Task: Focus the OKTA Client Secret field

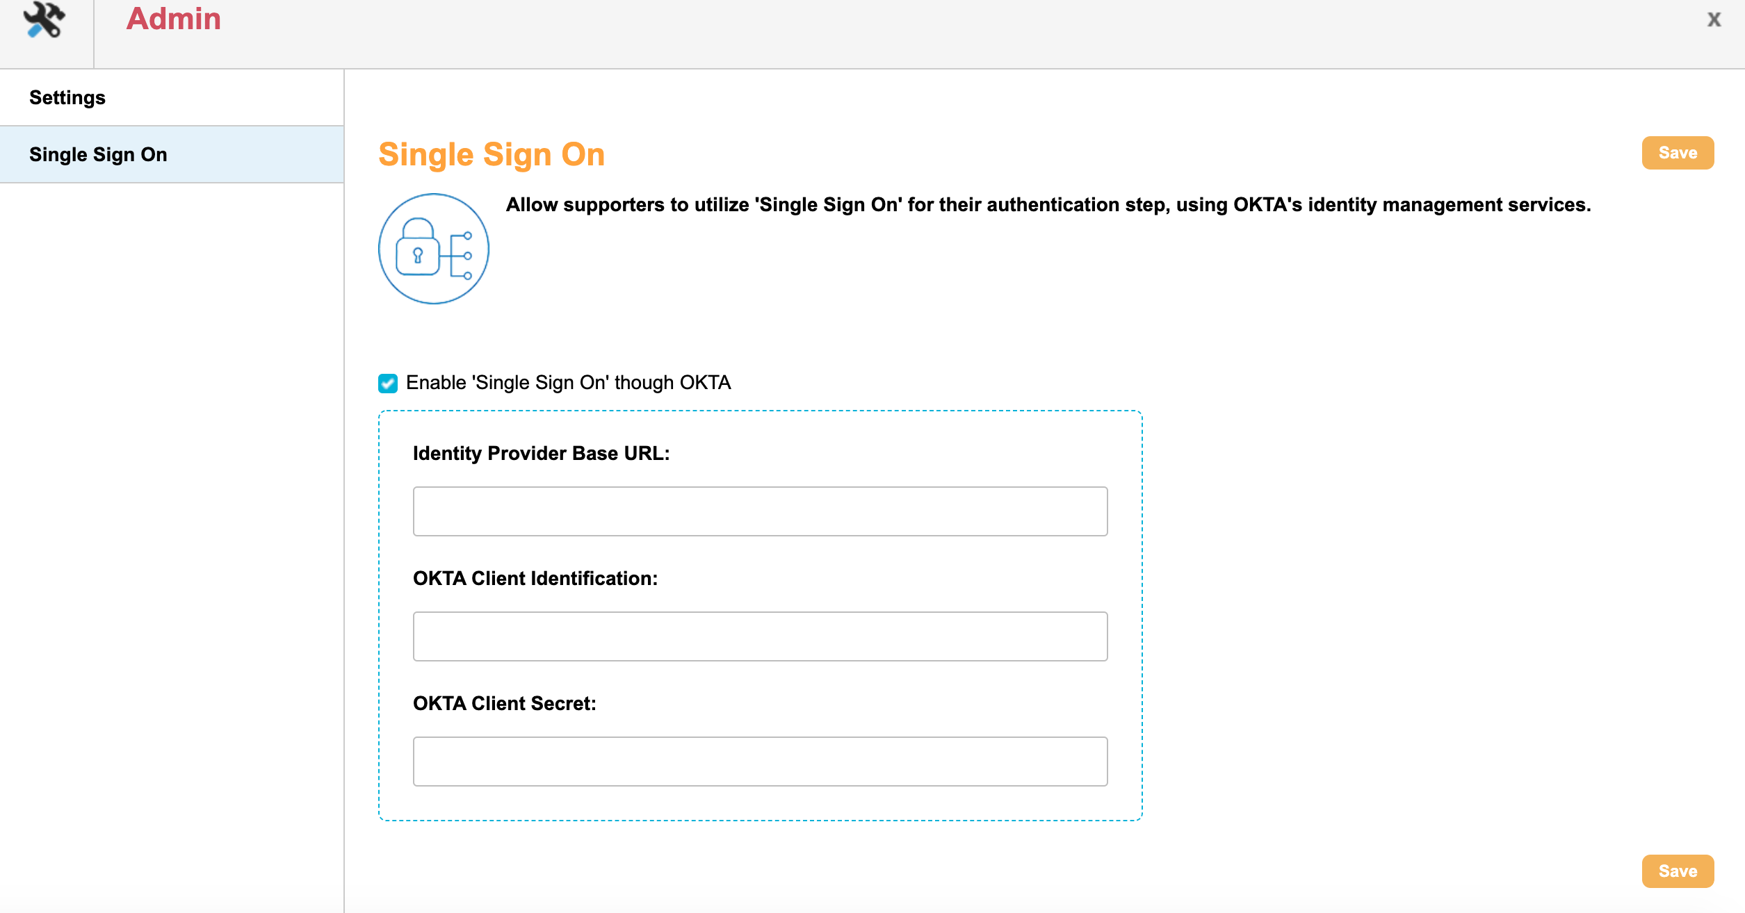Action: [760, 762]
